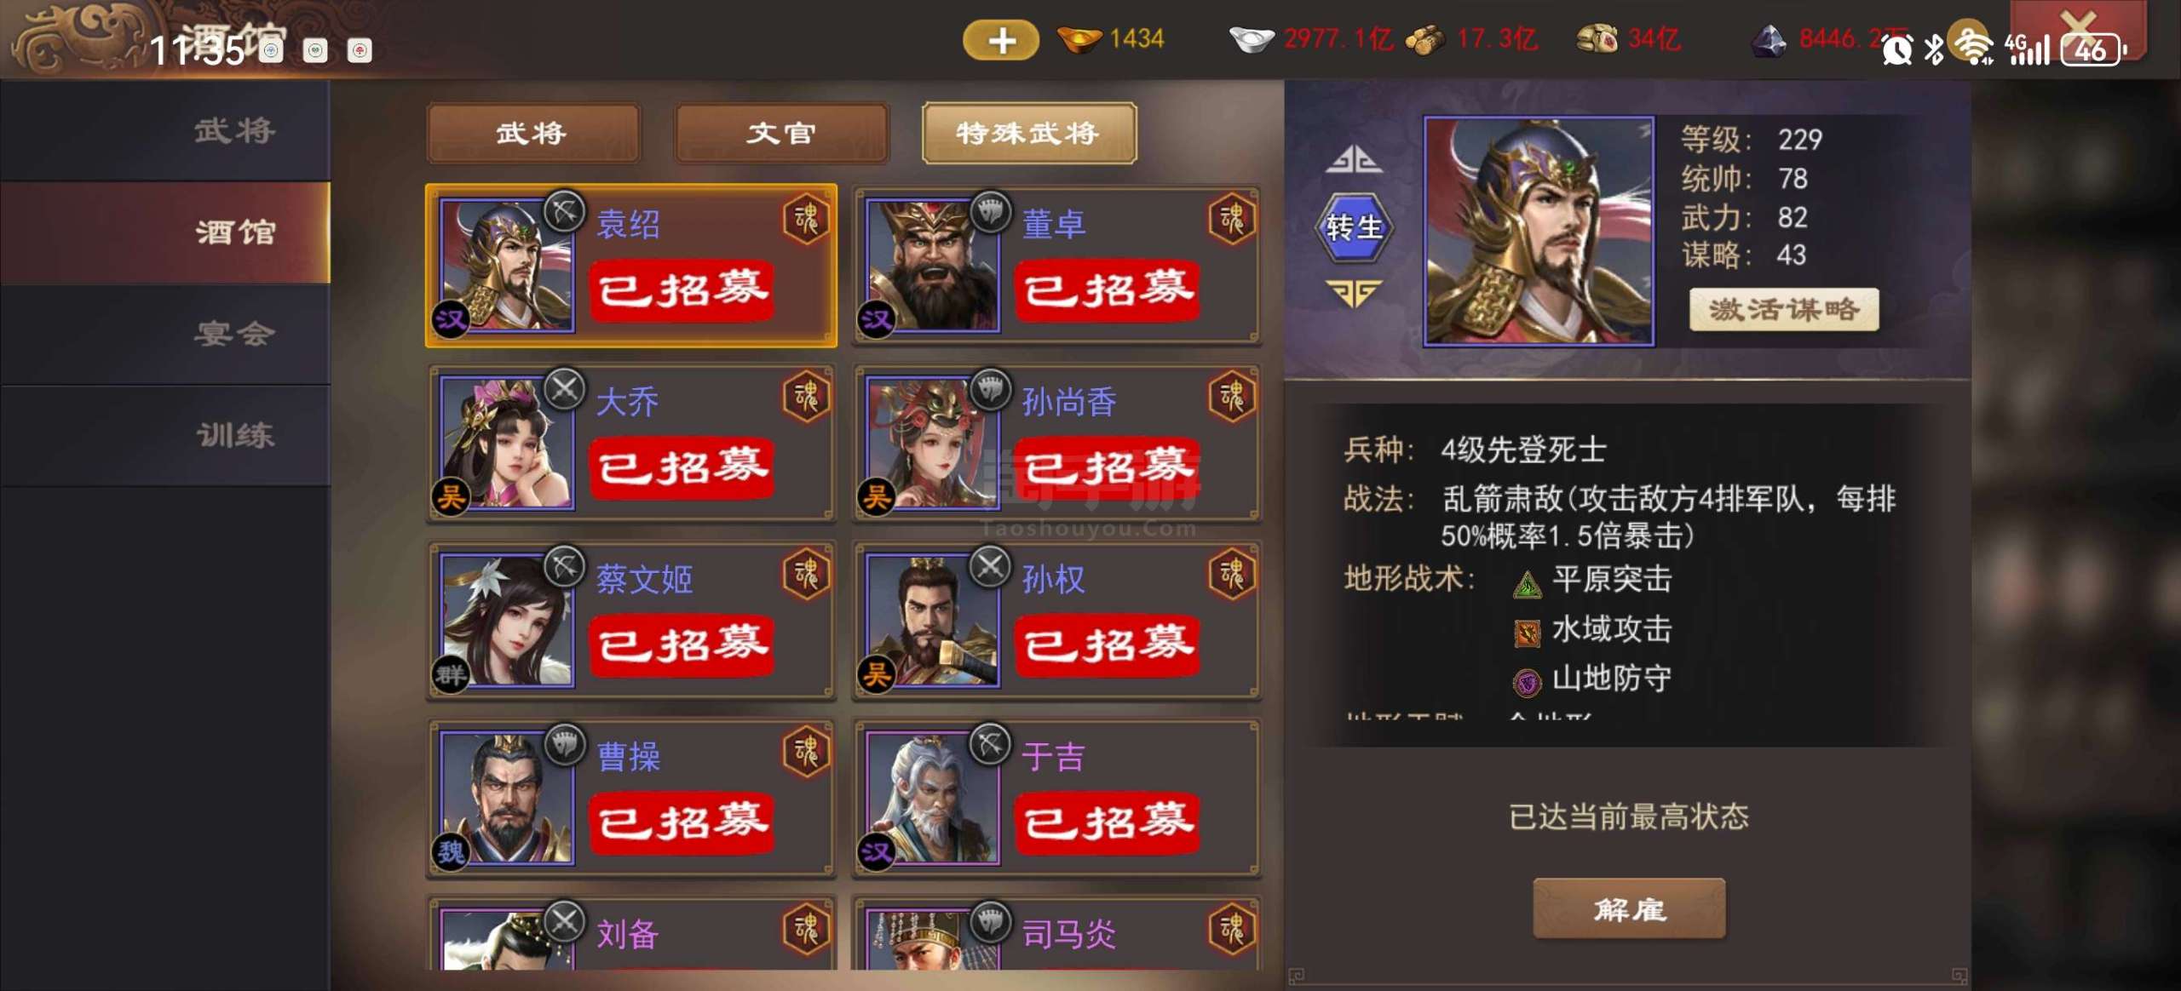Tap the 转生 rebirth hexagon icon
This screenshot has width=2181, height=991.
tap(1355, 226)
